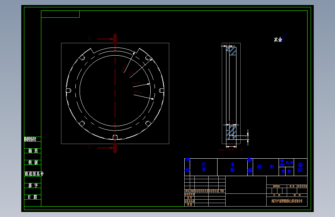Select the red dashed section line C-C
Image resolution: width=335 pixels, height=217 pixels.
115,93
